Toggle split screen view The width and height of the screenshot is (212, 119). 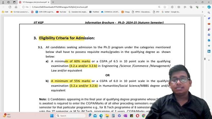[179, 7]
